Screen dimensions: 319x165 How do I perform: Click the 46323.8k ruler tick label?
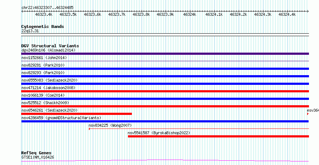pos(141,14)
